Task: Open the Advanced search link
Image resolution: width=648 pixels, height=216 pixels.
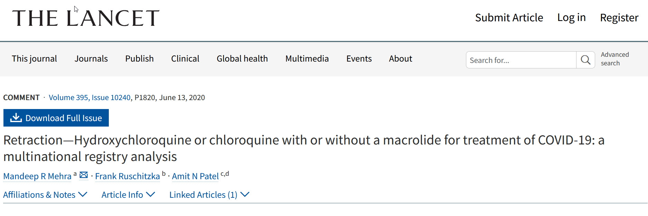Action: (x=614, y=59)
